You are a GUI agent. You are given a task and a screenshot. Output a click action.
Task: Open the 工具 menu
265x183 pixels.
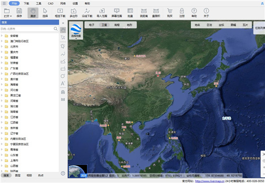tap(39, 3)
